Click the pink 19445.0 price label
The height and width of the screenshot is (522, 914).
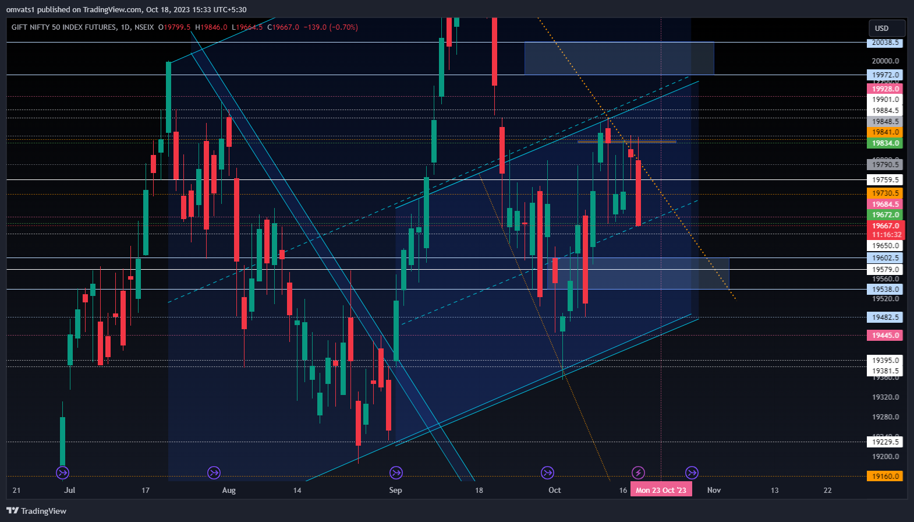click(x=885, y=335)
